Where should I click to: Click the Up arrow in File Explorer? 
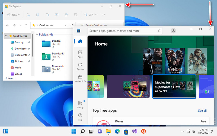pos(26,25)
